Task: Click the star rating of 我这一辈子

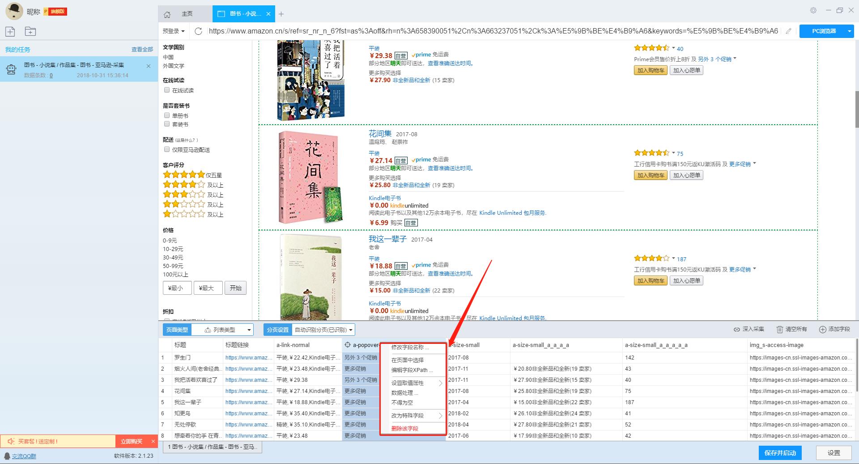Action: [651, 258]
